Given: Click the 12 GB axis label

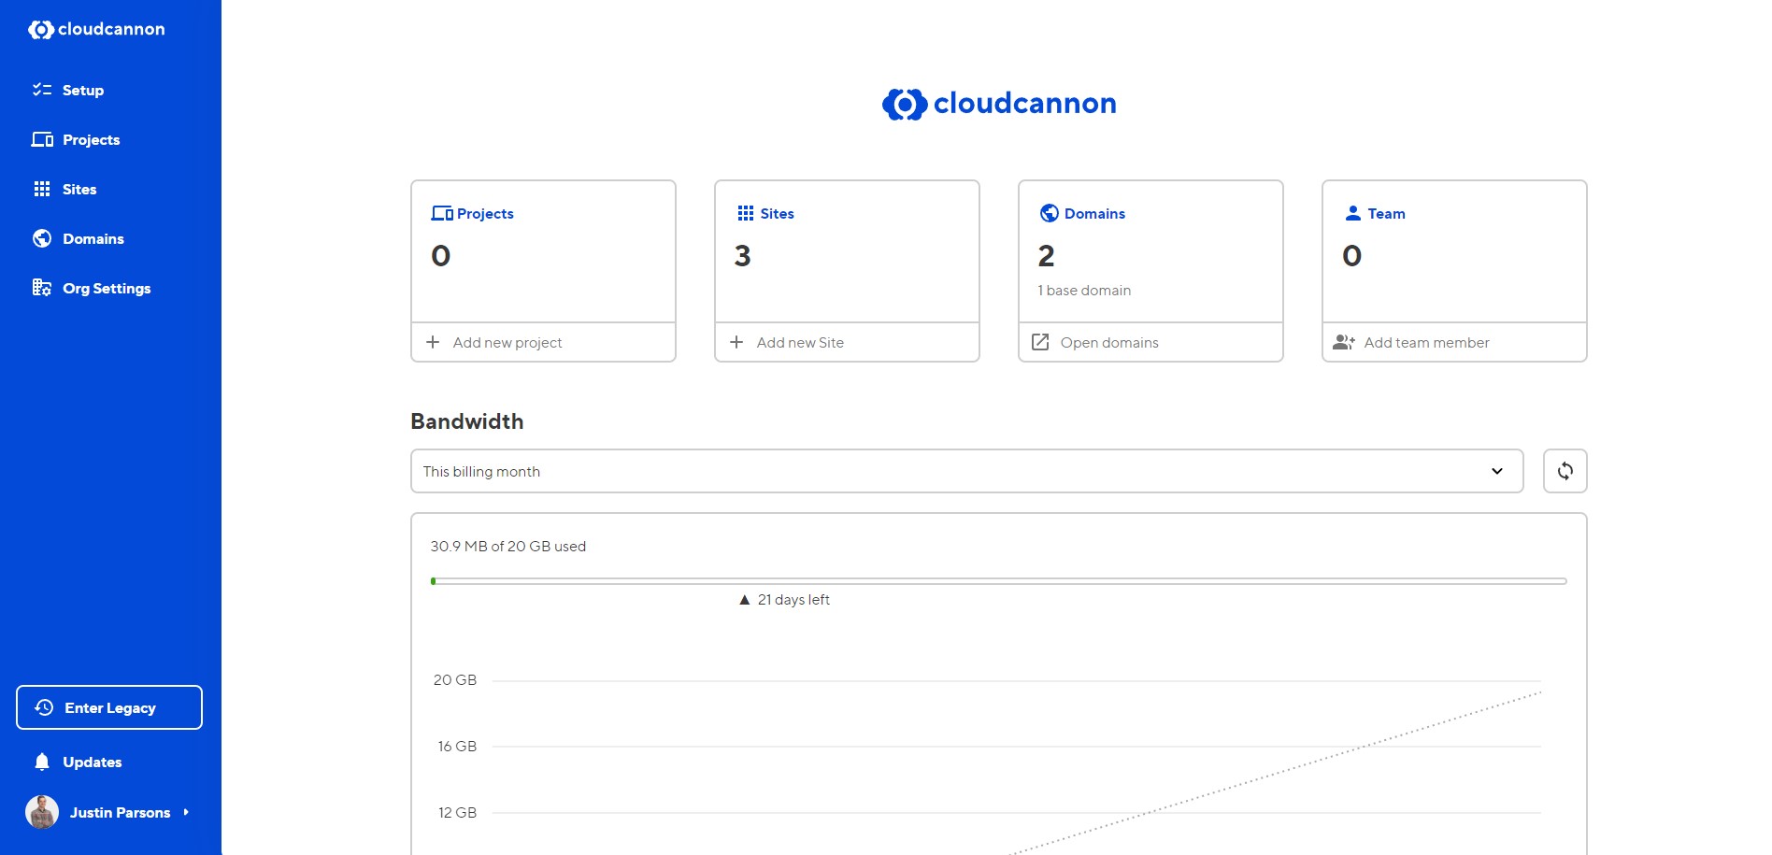Looking at the screenshot, I should (457, 813).
